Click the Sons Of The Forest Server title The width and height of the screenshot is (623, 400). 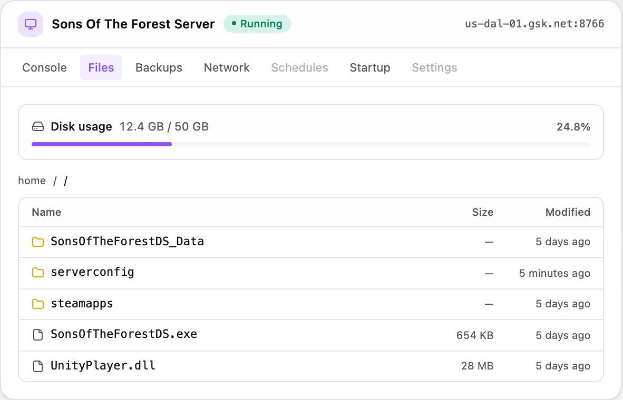point(133,24)
